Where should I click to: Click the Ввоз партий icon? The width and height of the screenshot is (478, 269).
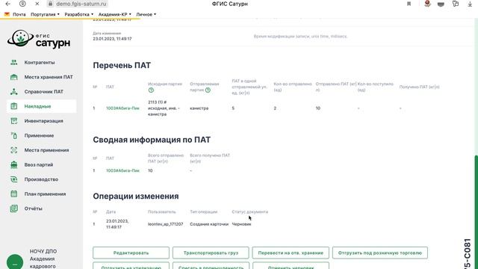click(13, 164)
